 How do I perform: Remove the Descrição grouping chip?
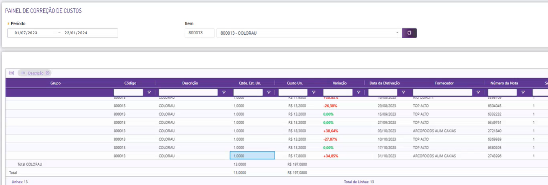(47, 73)
